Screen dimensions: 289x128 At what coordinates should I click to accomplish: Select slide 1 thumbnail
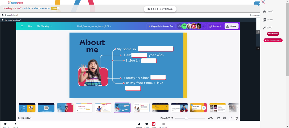click(27, 108)
